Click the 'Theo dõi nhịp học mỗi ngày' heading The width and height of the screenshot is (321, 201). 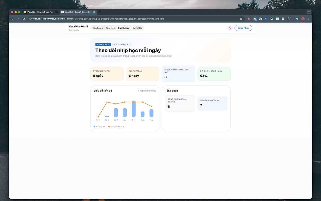point(128,50)
